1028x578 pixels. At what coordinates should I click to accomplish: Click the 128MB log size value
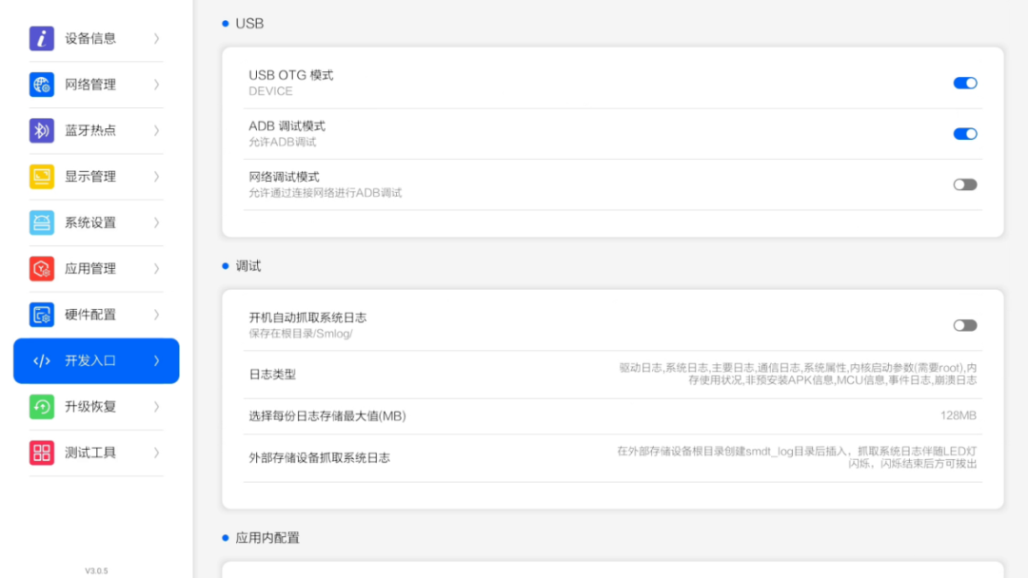pos(958,415)
